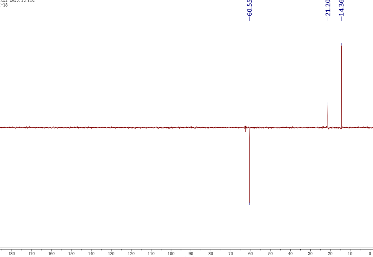Click the positive peak at 21.20 ppm

[x=328, y=115]
